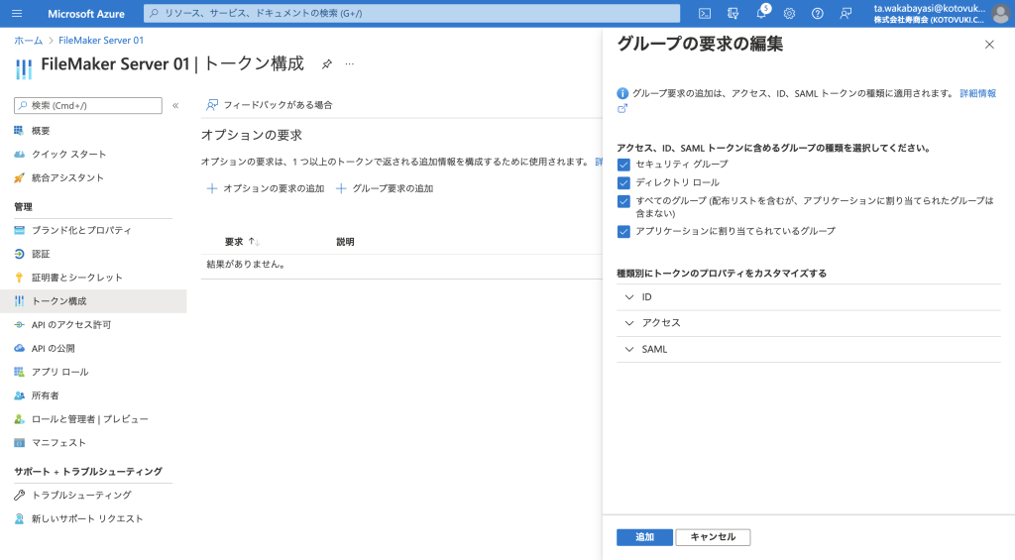
Task: Click the マニフェスト icon
Action: [19, 443]
